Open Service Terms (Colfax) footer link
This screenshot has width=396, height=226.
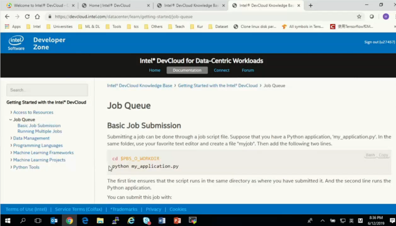click(78, 209)
